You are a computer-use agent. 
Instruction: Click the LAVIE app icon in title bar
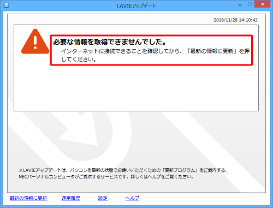tap(6, 5)
